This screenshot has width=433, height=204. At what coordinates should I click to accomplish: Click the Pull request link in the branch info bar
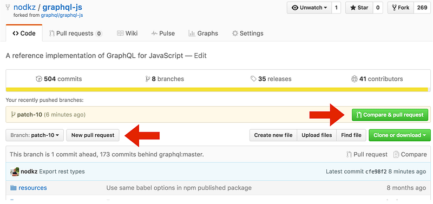tap(367, 154)
